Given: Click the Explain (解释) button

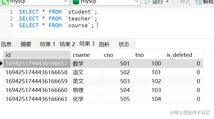Looking at the screenshot, I should (x=204, y=2).
